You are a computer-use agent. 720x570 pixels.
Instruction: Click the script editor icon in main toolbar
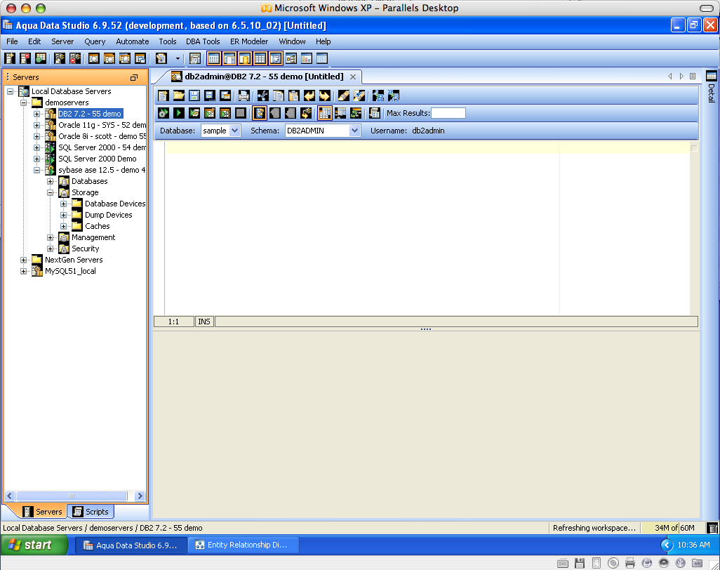coord(161,58)
